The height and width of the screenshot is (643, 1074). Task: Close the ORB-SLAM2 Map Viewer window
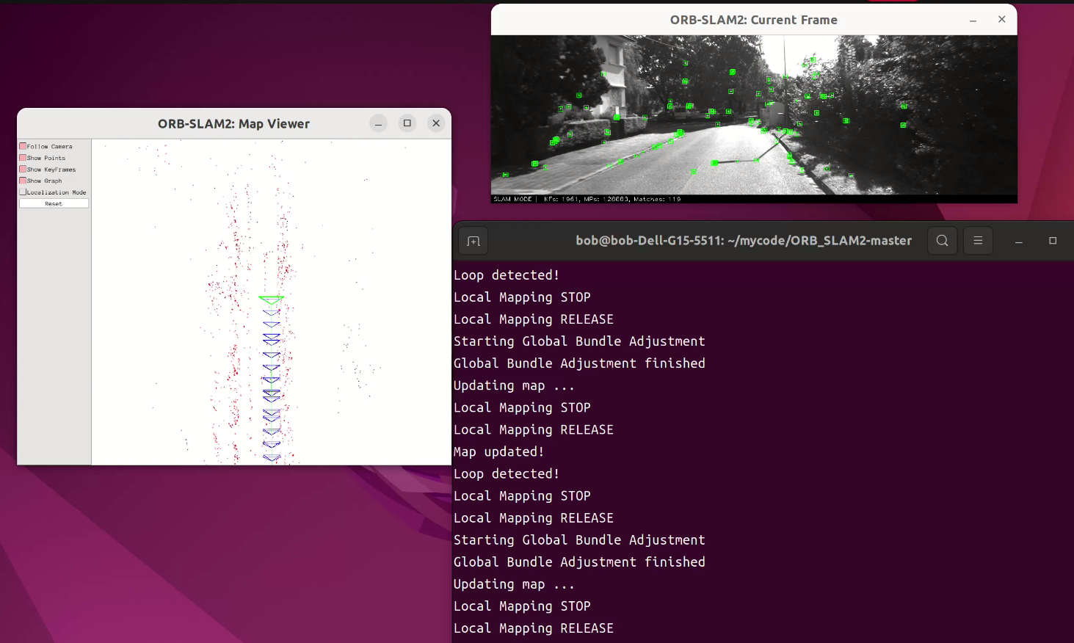tap(436, 123)
